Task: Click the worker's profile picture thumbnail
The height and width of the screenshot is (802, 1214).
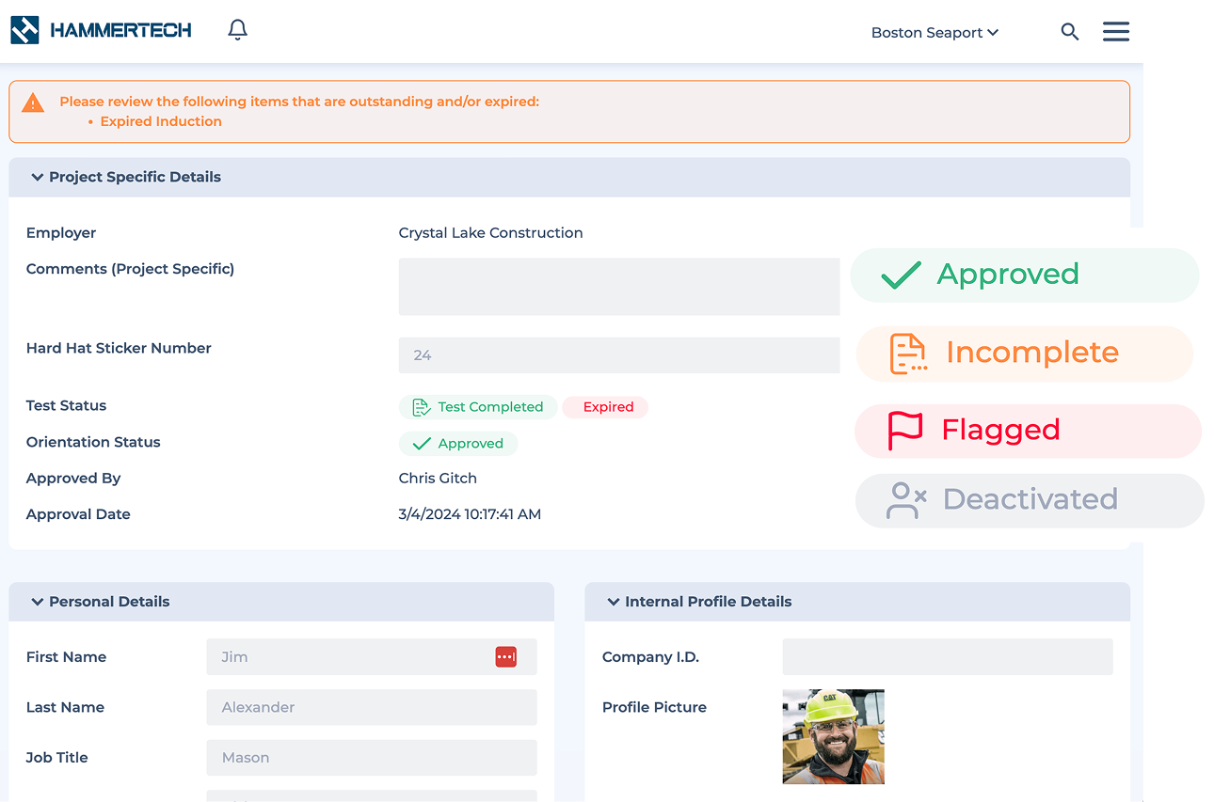Action: [x=833, y=736]
